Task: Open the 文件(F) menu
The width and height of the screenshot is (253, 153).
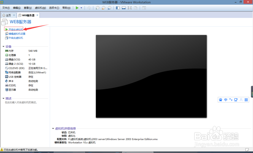Action: (6, 8)
